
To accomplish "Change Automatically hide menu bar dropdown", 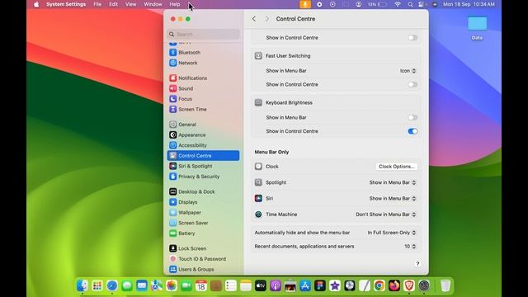I will 392,233.
